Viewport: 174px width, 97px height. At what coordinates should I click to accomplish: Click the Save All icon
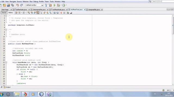coord(13,5)
